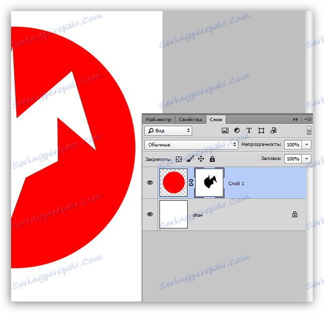Switch to the Свойства tab
Screen dimensions: 324x313
tap(190, 119)
